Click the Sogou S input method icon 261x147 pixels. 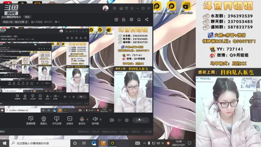tap(168, 143)
